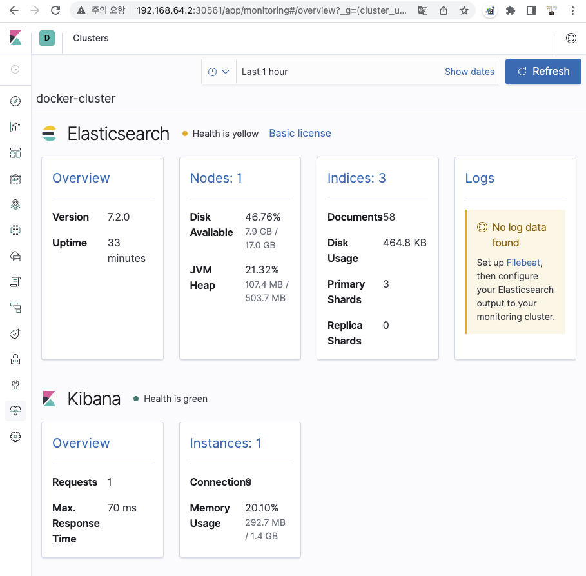Open the Kibana Overview link
The width and height of the screenshot is (586, 576).
[x=81, y=443]
